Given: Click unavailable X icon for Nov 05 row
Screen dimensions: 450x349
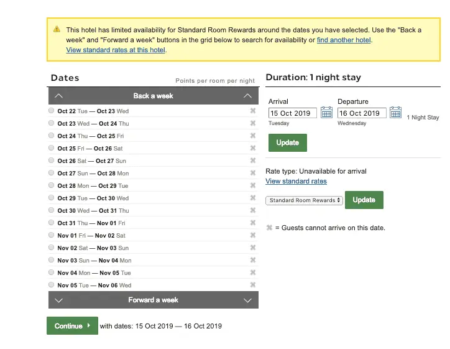Looking at the screenshot, I should (x=253, y=285).
